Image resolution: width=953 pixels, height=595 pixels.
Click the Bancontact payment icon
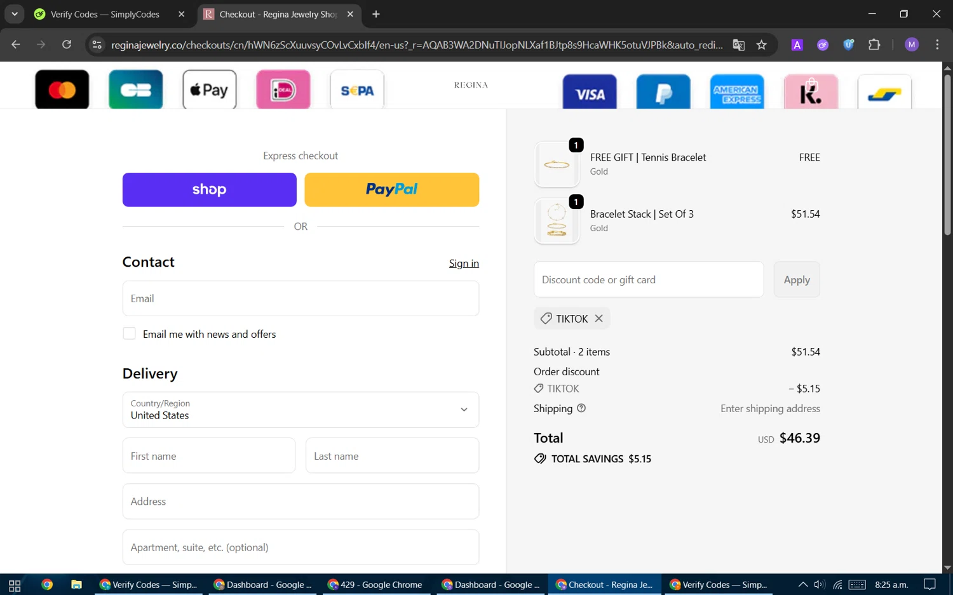[x=884, y=91]
